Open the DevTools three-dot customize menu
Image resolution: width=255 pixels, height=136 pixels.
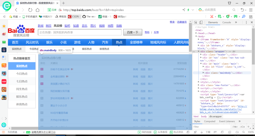246,23
